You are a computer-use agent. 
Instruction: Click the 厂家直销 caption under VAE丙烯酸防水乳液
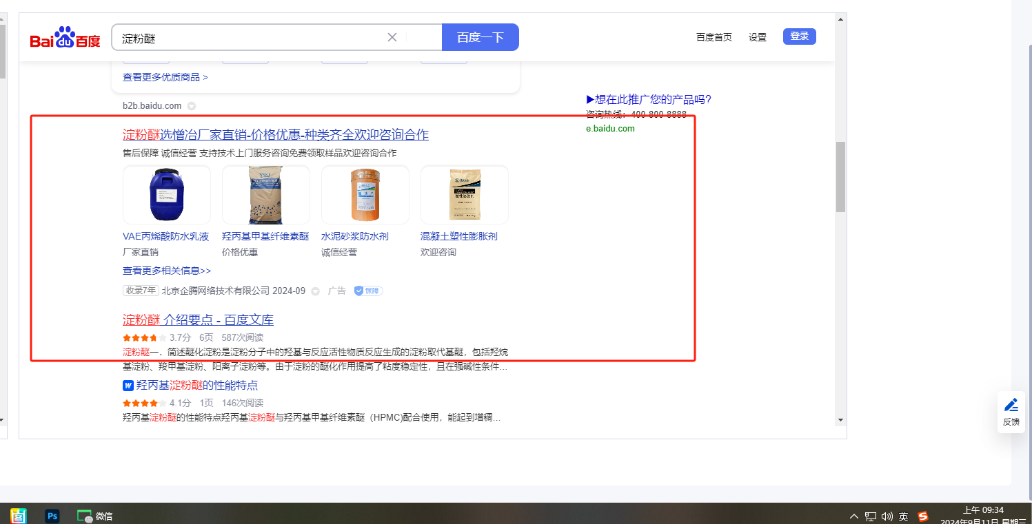[141, 252]
